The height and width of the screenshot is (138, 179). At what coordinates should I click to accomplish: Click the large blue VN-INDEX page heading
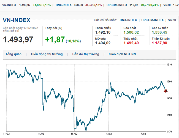17,20
